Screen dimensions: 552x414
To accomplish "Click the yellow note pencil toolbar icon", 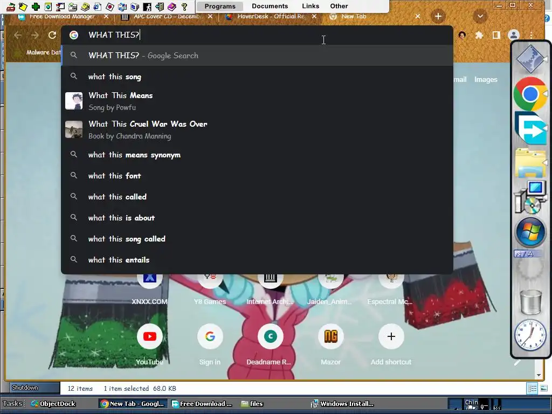I will pos(23,6).
